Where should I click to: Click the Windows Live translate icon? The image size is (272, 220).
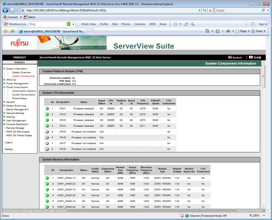point(192,24)
